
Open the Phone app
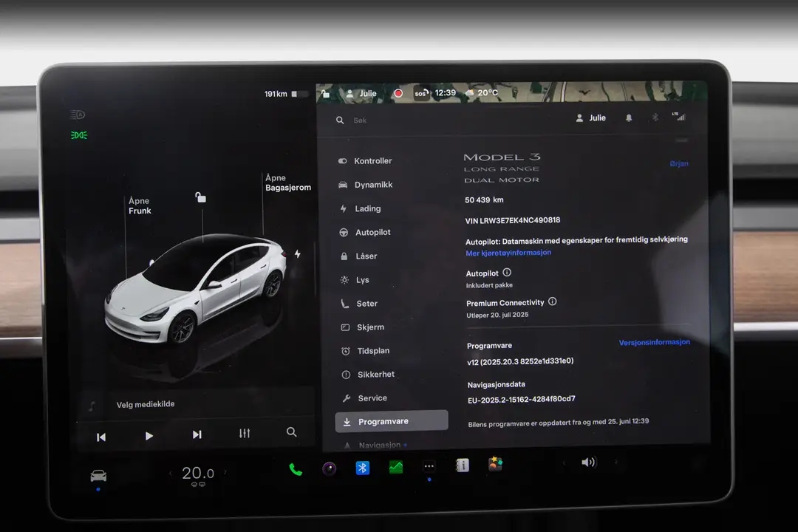(296, 469)
